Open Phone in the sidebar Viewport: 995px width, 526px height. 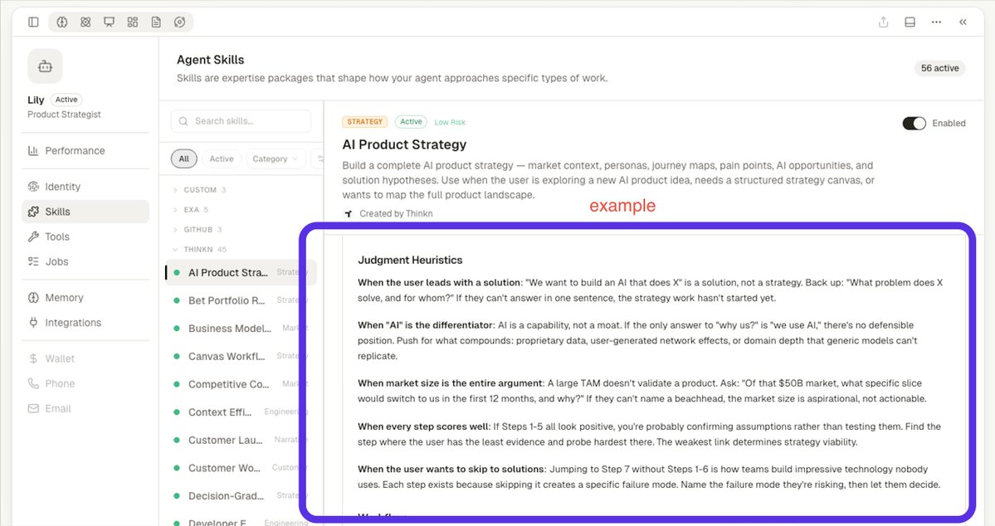tap(85, 383)
